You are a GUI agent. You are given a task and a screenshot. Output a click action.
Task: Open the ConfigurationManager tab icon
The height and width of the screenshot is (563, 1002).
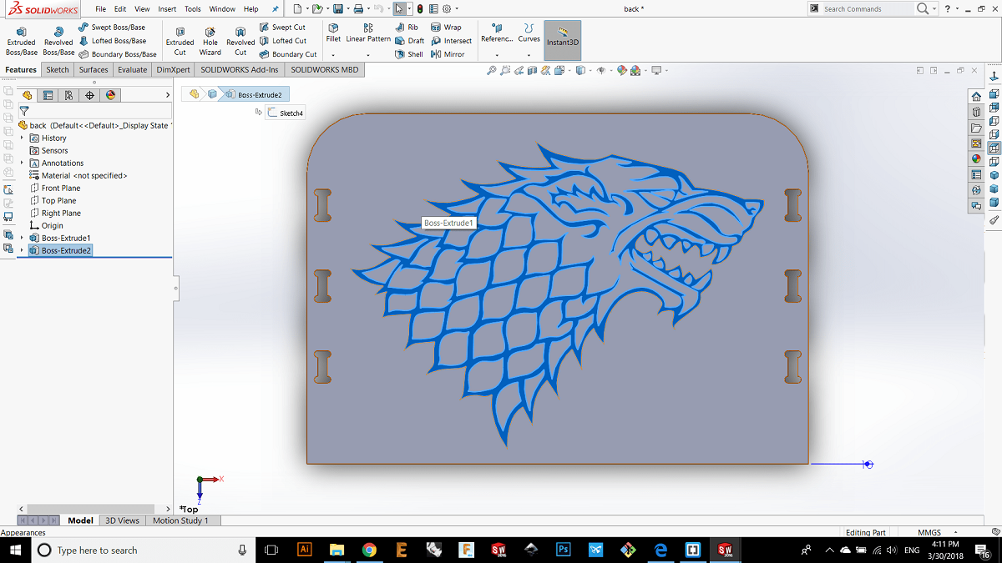coord(69,95)
